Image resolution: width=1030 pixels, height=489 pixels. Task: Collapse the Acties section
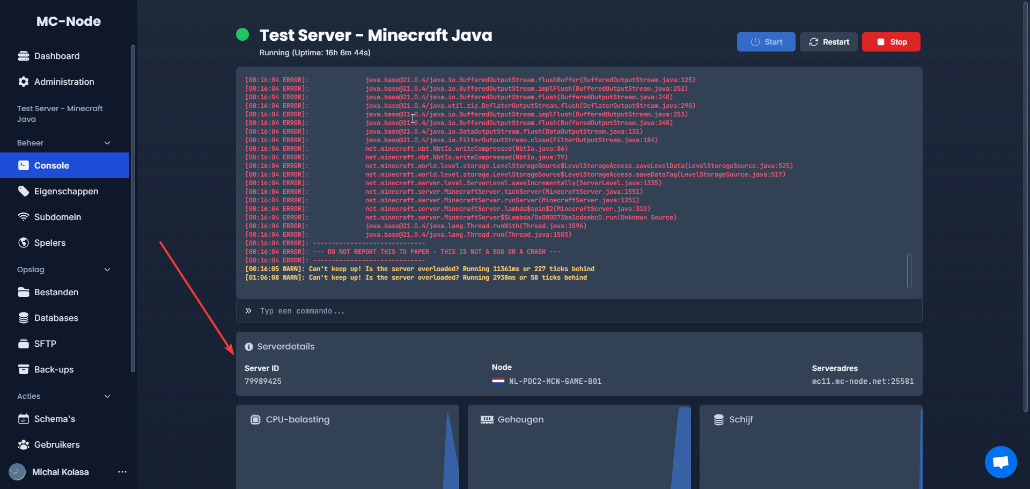(107, 396)
